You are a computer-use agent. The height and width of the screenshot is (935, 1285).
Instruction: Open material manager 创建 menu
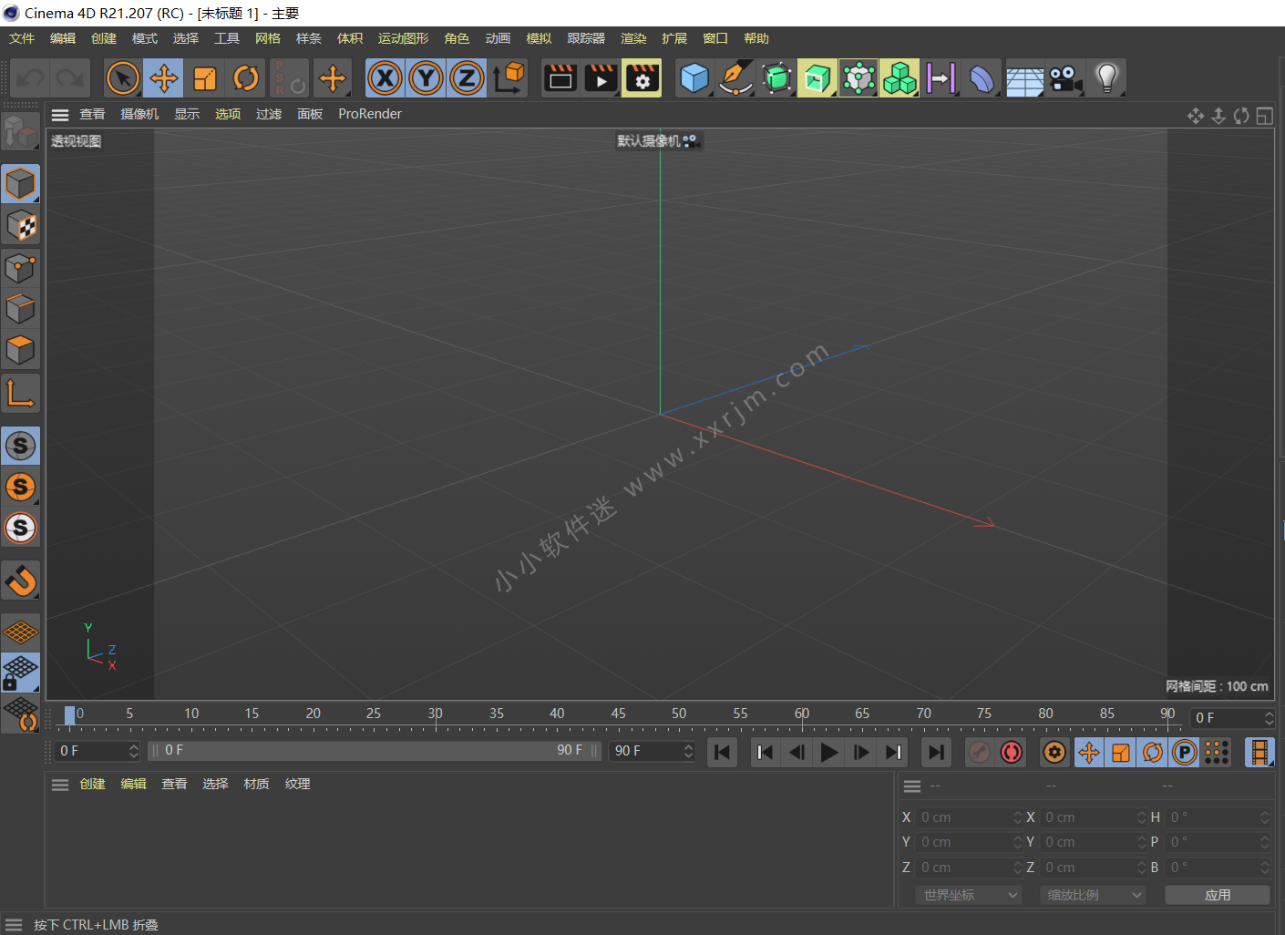(92, 784)
